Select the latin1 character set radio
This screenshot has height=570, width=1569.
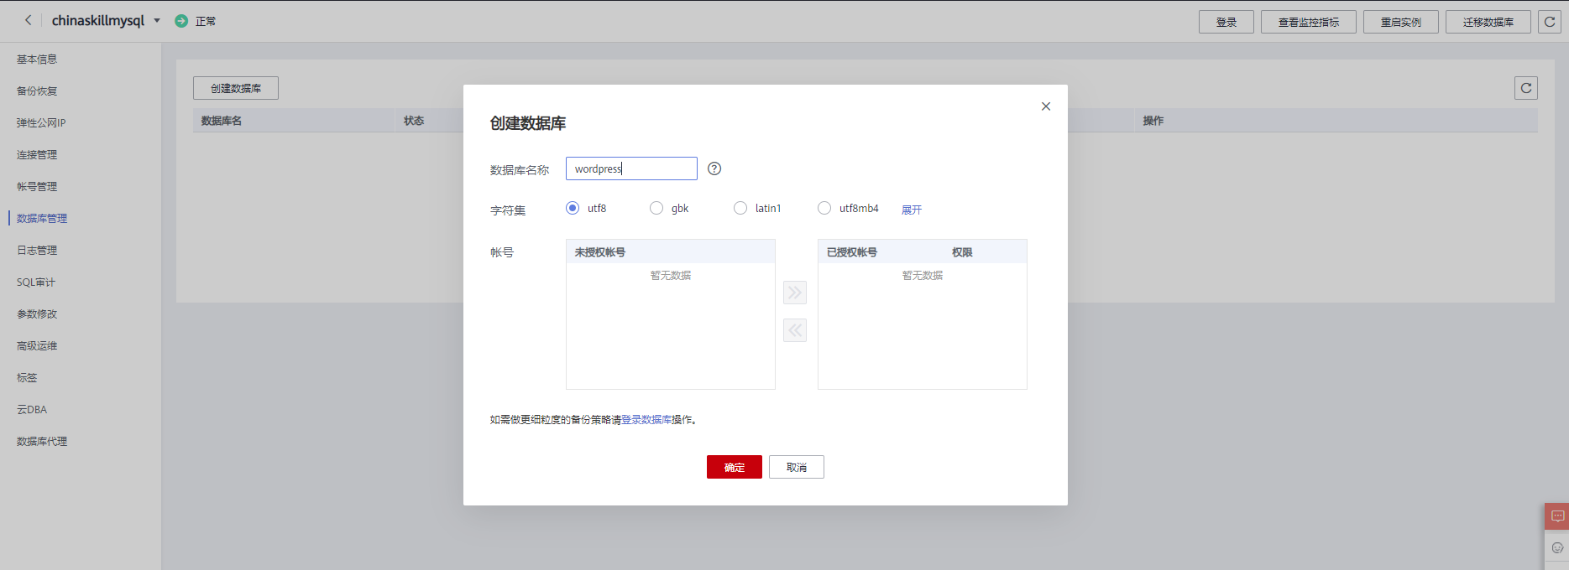click(x=740, y=208)
